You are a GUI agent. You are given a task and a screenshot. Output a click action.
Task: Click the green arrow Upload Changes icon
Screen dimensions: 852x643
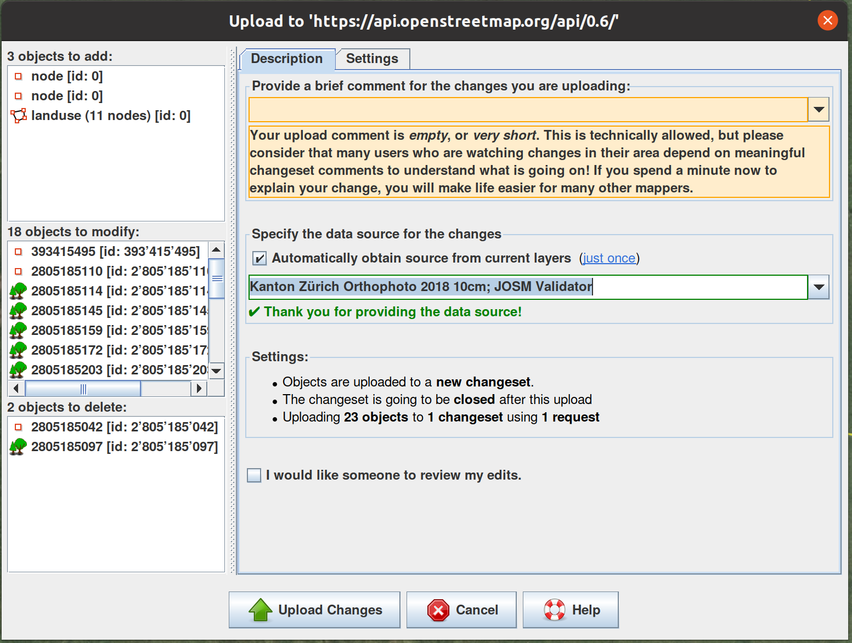[260, 610]
